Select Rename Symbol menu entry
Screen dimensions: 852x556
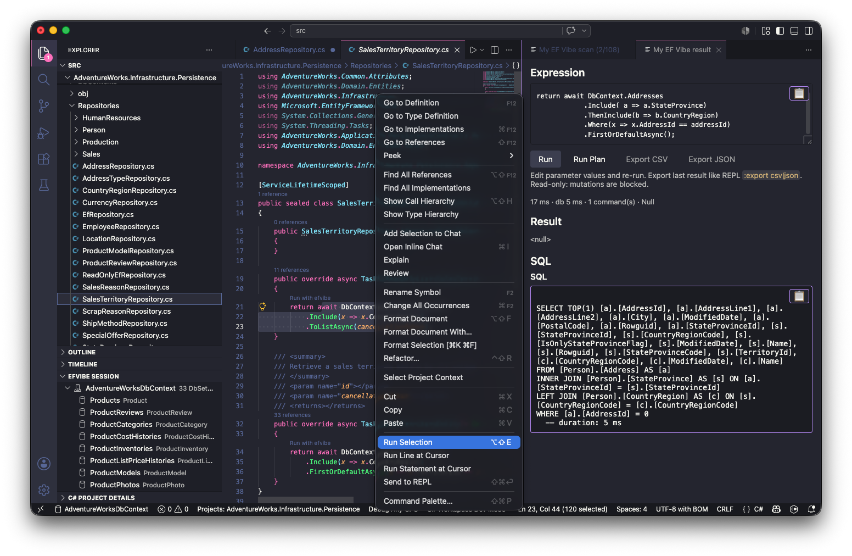449,292
